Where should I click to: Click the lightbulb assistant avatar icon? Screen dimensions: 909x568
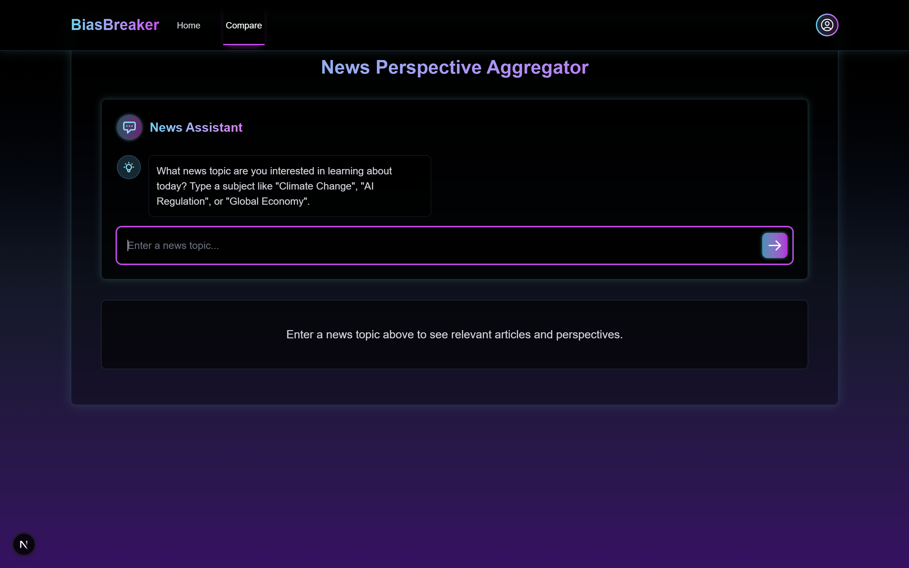coord(129,167)
